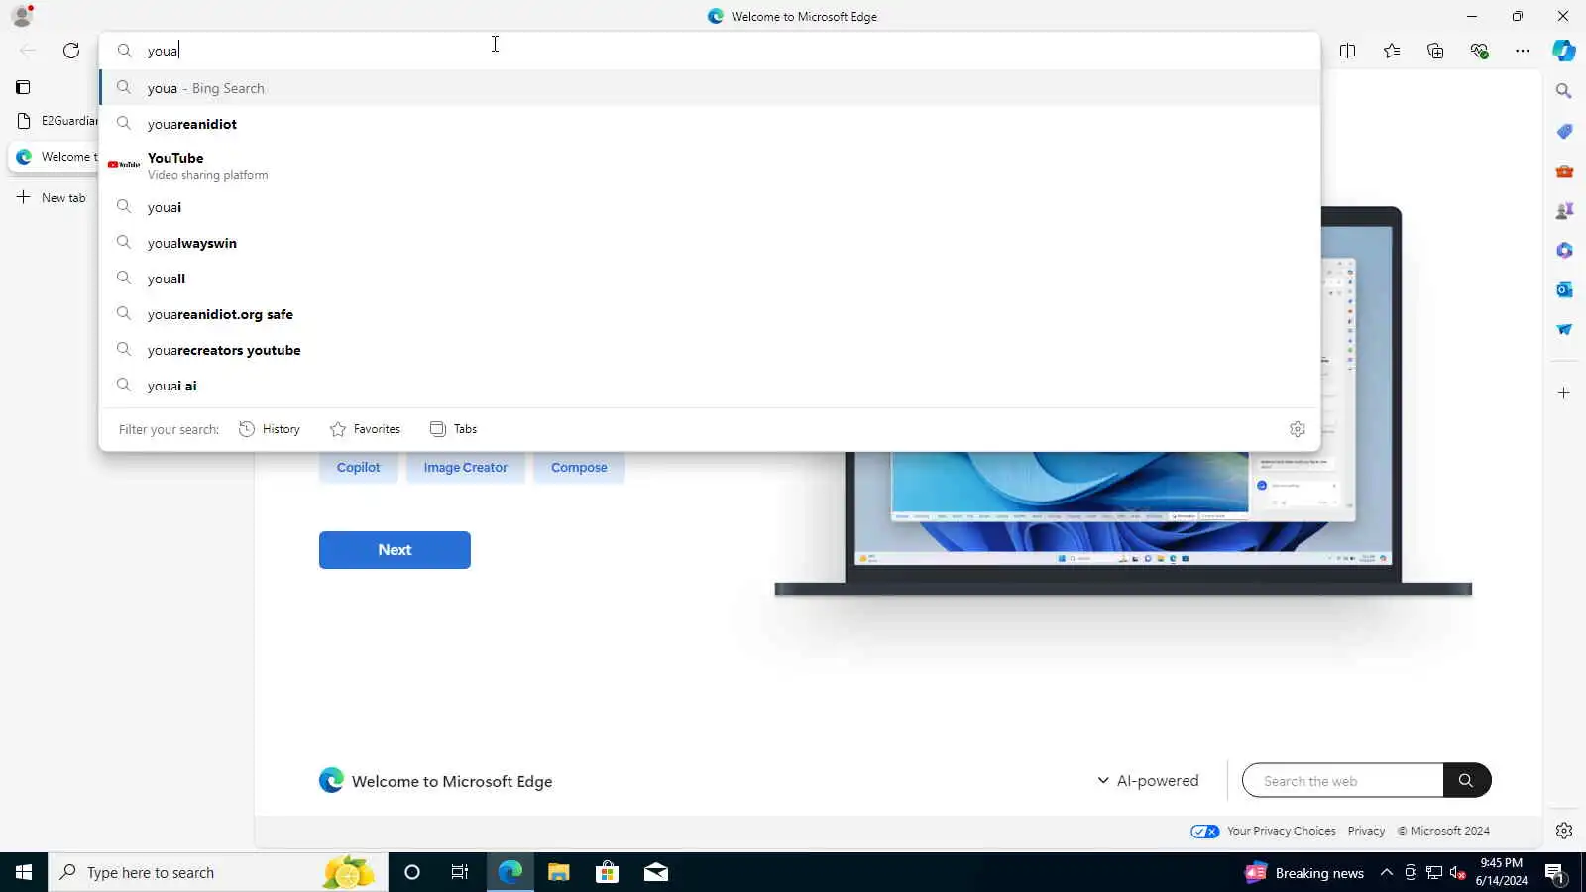
Task: Open Browser essentials heart icon
Action: click(x=1479, y=51)
